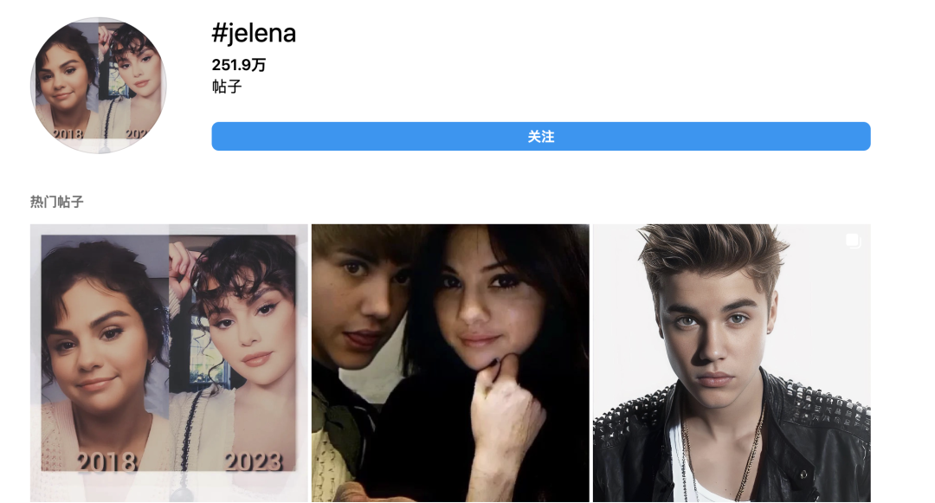Open the 2018 vs 2023 comparison post
Screen dimensions: 935x503
pyautogui.click(x=170, y=363)
